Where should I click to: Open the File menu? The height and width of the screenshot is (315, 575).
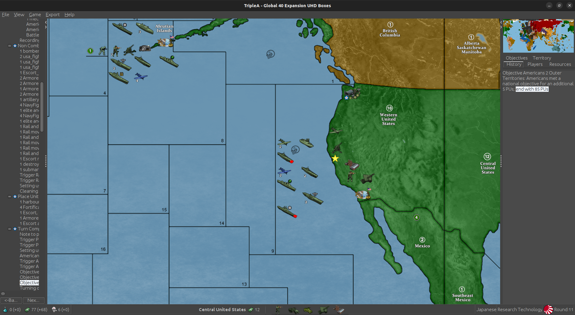pyautogui.click(x=5, y=14)
